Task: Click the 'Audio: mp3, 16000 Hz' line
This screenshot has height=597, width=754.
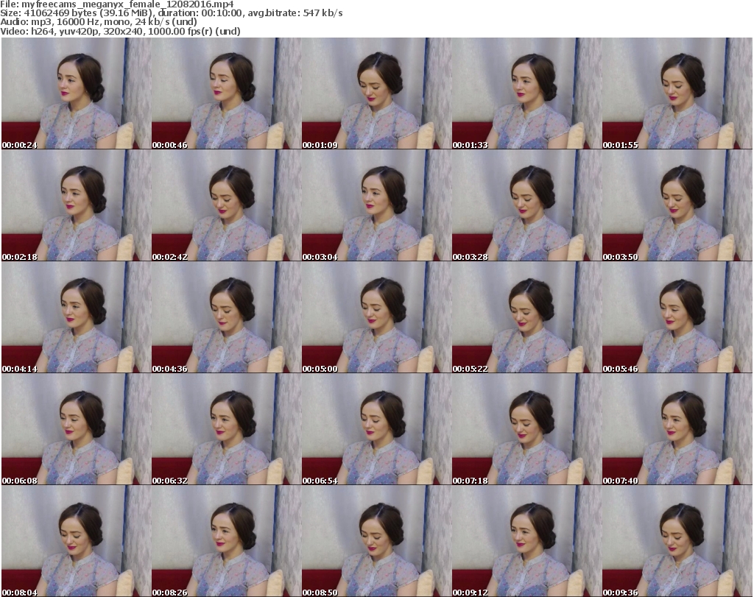Action: [99, 22]
